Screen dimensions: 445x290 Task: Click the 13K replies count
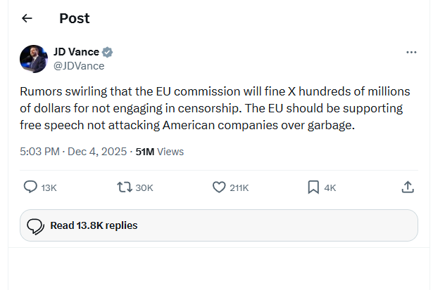pos(49,187)
